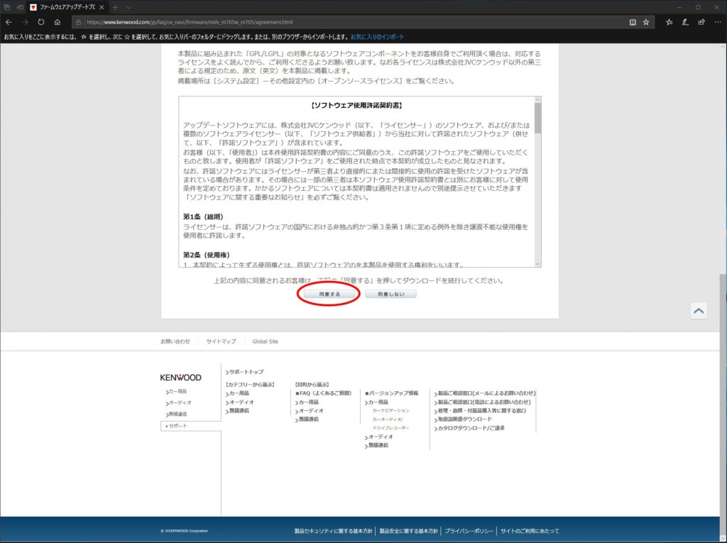The image size is (727, 543).
Task: Go back to the previous page
Action: [9, 22]
